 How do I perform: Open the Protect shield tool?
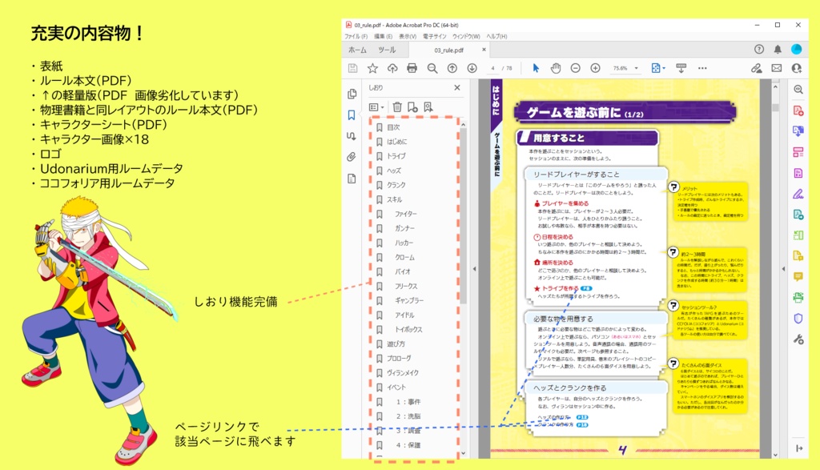coord(798,319)
